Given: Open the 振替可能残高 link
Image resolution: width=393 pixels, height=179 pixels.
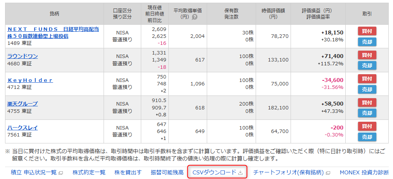Looking at the screenshot, I should point(167,172).
